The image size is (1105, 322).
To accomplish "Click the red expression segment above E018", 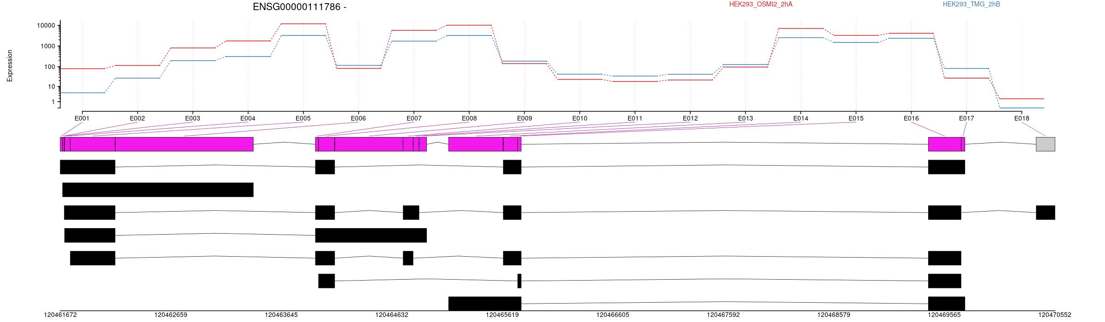I will click(x=1022, y=99).
